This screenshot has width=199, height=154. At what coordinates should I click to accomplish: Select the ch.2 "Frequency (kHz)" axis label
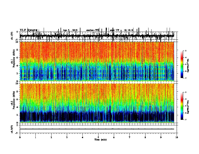pyautogui.click(x=14, y=100)
